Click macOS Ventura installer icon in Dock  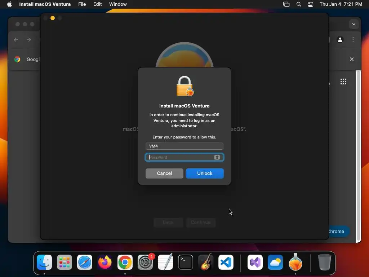(x=295, y=262)
